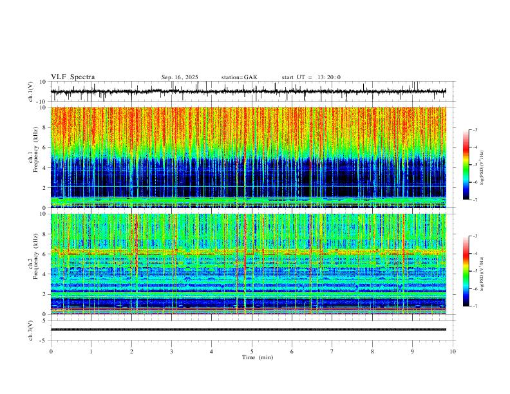Click the ch.2 spectrogram panel
The height and width of the screenshot is (394, 510).
point(248,264)
